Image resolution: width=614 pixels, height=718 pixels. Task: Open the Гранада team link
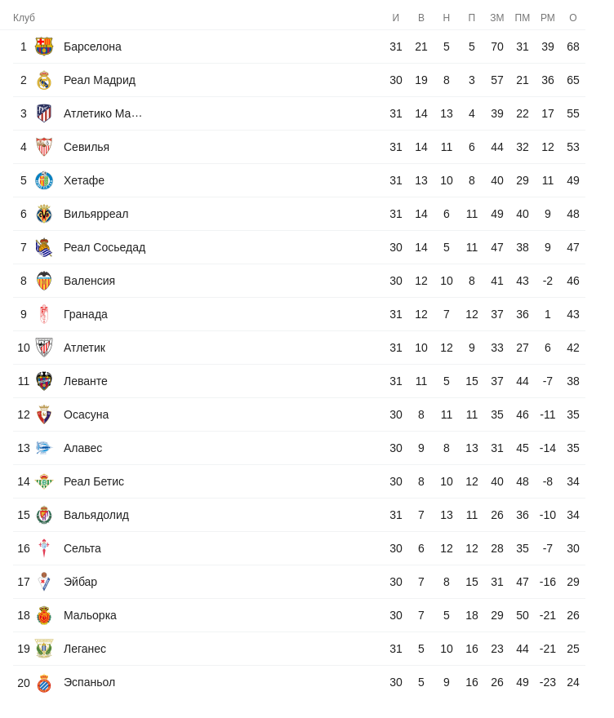tap(86, 314)
